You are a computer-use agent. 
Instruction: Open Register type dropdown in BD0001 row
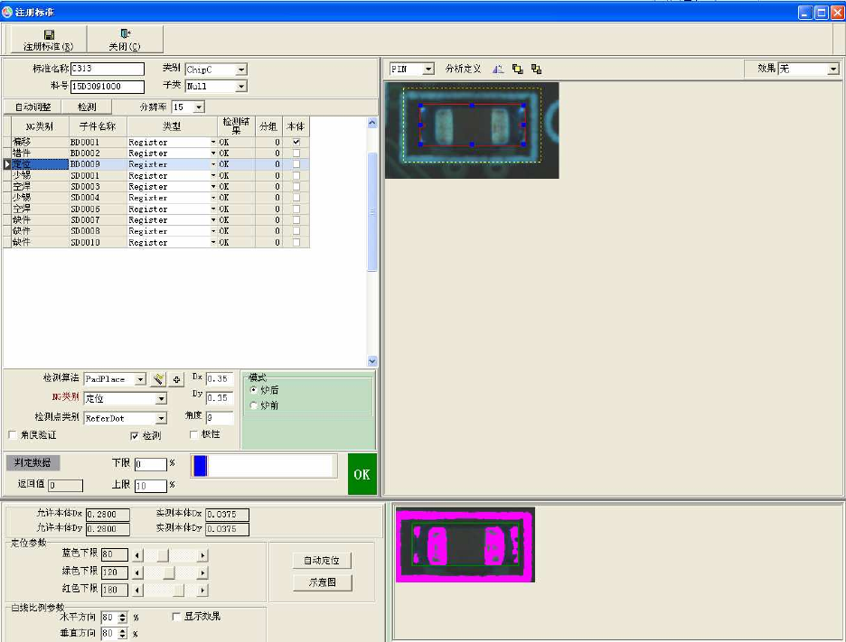coord(213,143)
